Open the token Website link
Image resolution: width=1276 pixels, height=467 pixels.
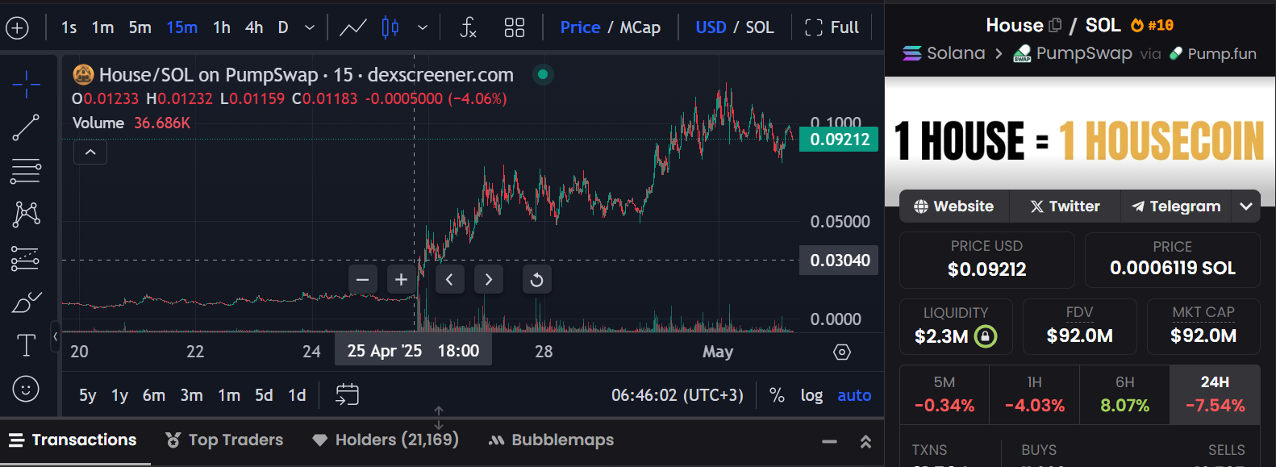coord(954,206)
